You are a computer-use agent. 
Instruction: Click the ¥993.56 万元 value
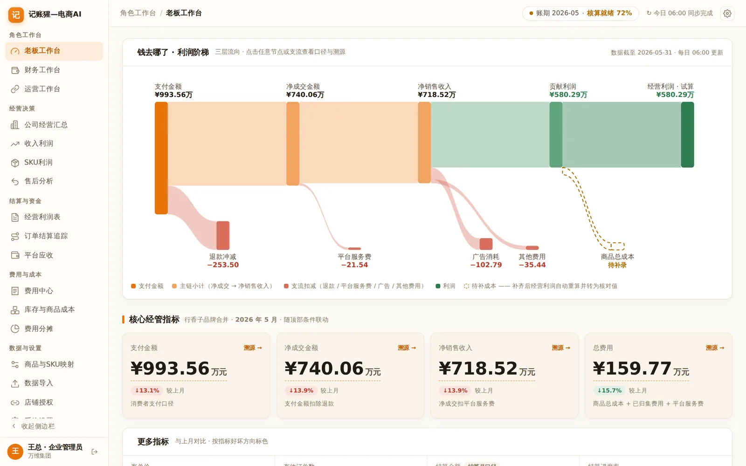pos(179,369)
